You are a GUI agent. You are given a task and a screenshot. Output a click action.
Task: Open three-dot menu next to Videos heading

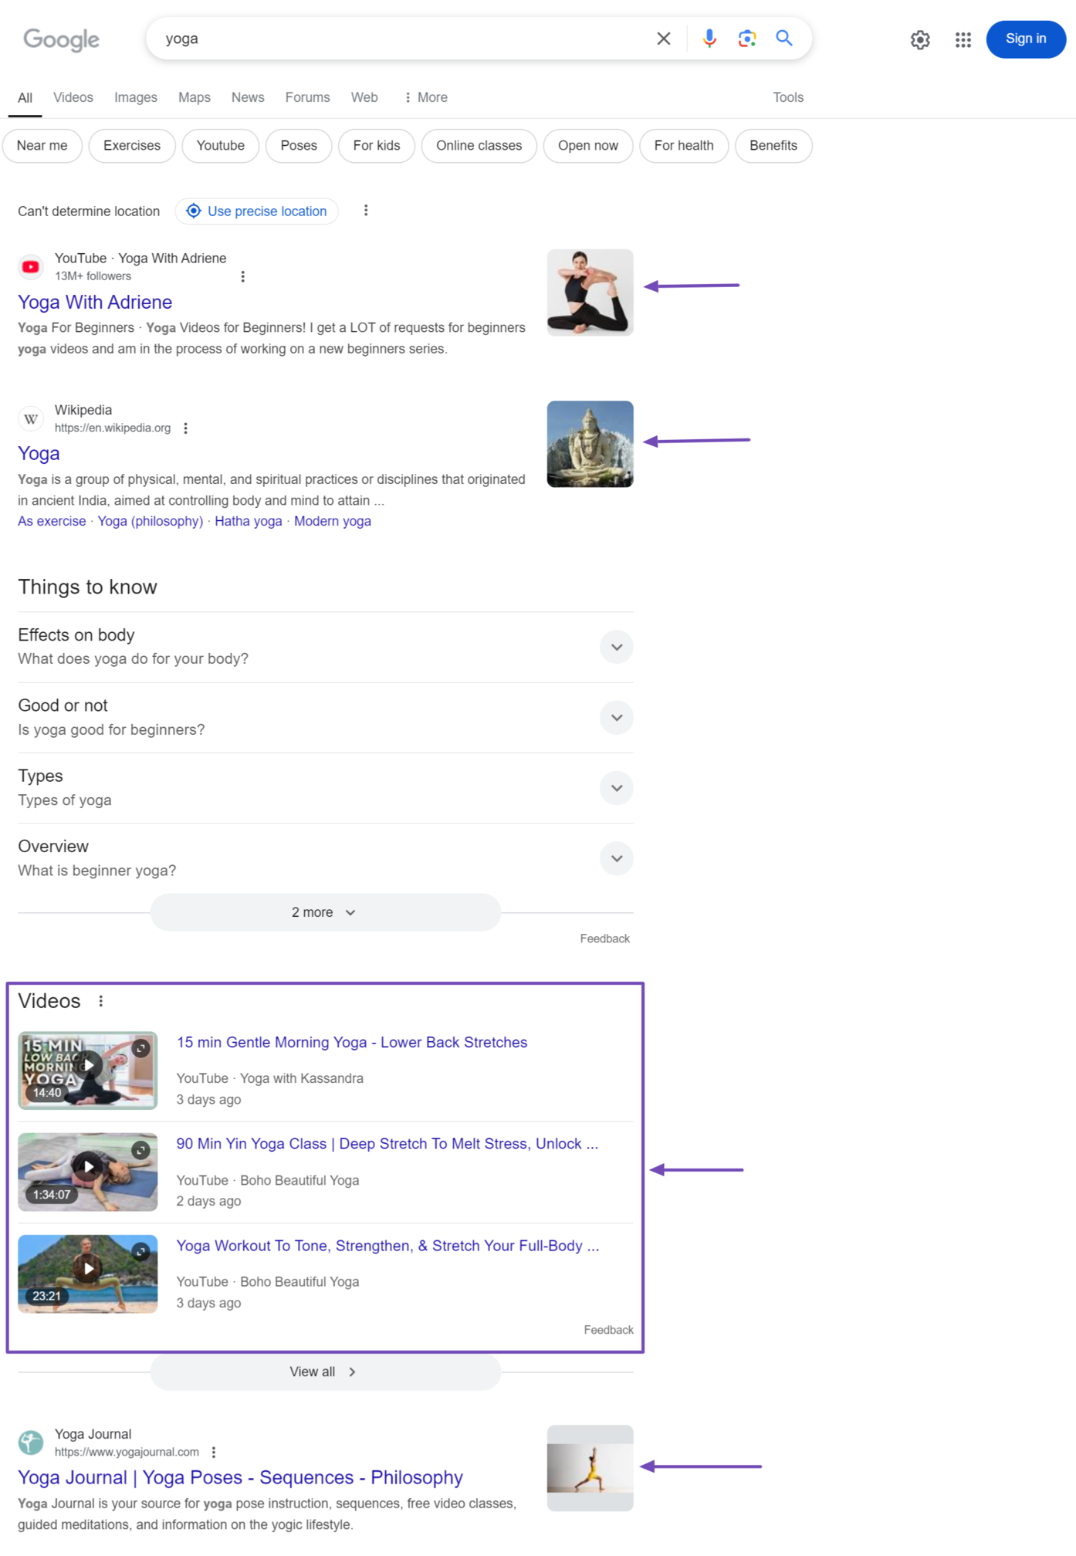click(100, 1001)
